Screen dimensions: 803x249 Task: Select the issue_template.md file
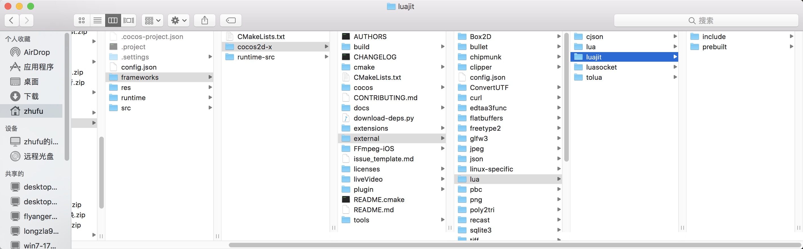392,159
